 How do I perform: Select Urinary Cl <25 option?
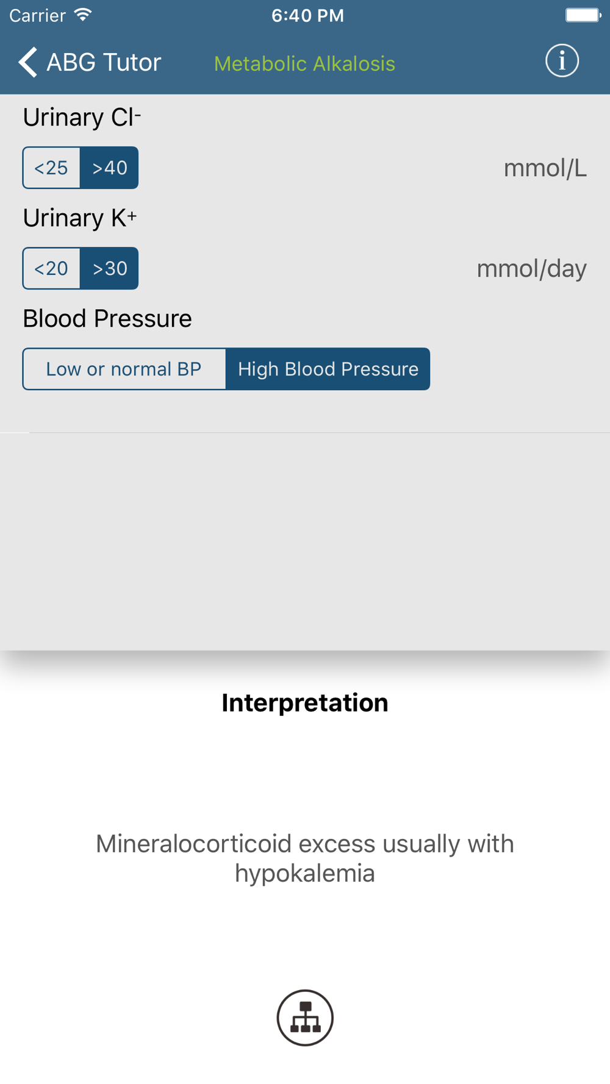[51, 168]
